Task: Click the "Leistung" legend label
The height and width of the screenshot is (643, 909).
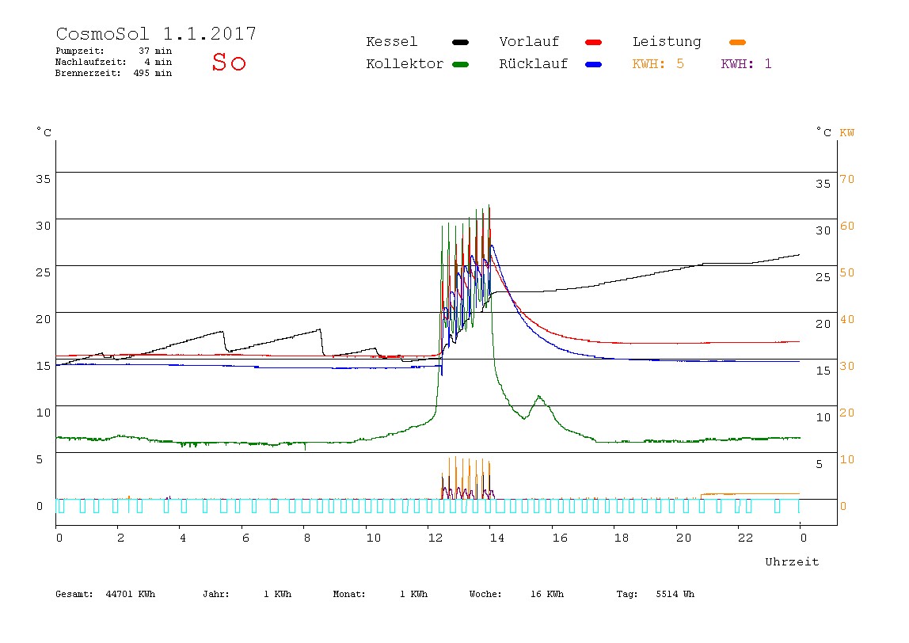Action: (667, 42)
